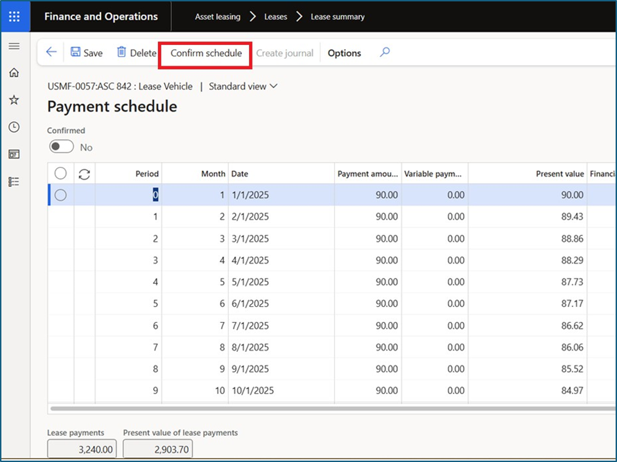The width and height of the screenshot is (617, 462).
Task: Open the Options menu
Action: point(345,53)
